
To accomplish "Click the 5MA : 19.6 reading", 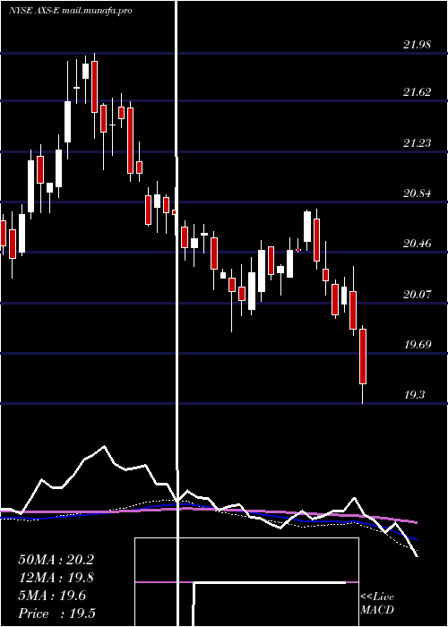I will click(52, 596).
